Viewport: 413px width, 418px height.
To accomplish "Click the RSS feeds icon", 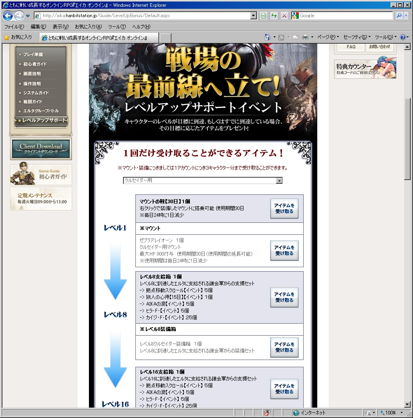I will [x=281, y=37].
